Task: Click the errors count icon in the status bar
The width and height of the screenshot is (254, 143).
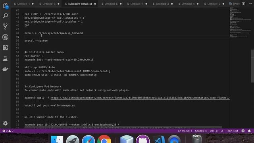Action: pos(4,131)
